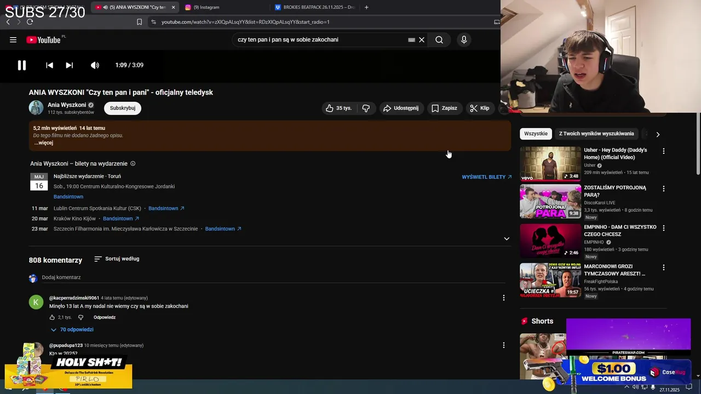Show ticket info tooltip icon next to bilety na wydarzenie

(x=133, y=164)
